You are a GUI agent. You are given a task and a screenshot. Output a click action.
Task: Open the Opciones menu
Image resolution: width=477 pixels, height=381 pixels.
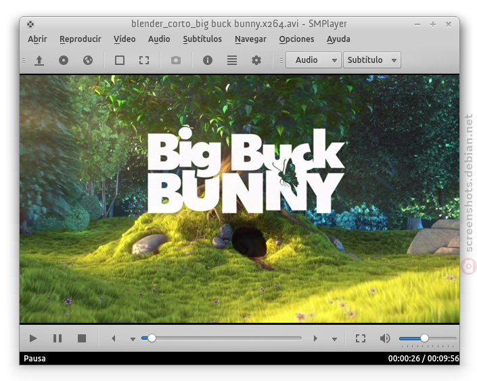(x=296, y=39)
